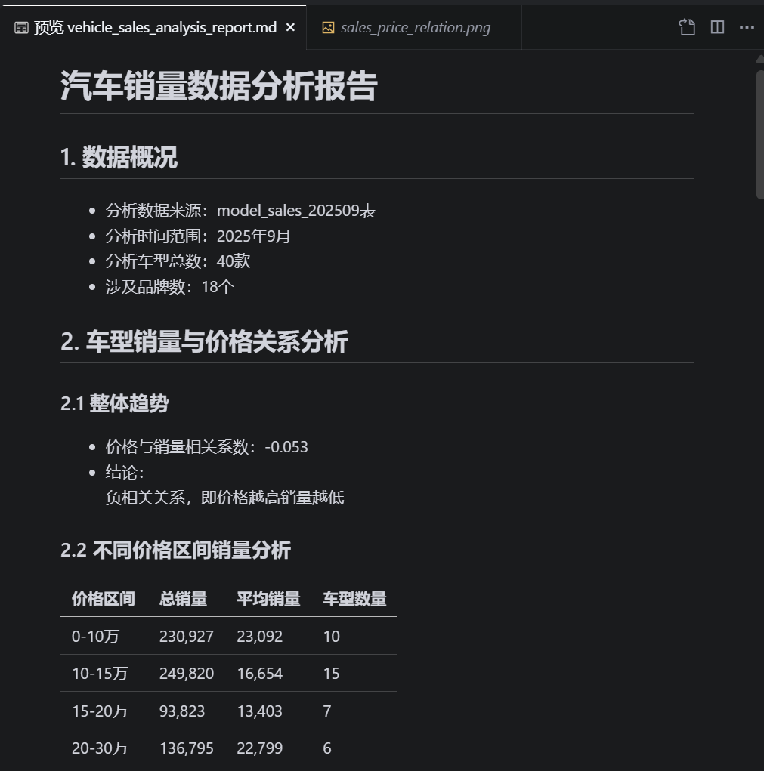Click the count 10 in the 0-10万 row
This screenshot has width=764, height=771.
coord(332,637)
